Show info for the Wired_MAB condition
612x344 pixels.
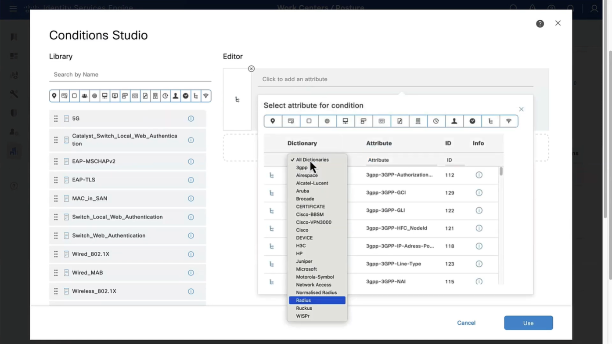pyautogui.click(x=191, y=273)
